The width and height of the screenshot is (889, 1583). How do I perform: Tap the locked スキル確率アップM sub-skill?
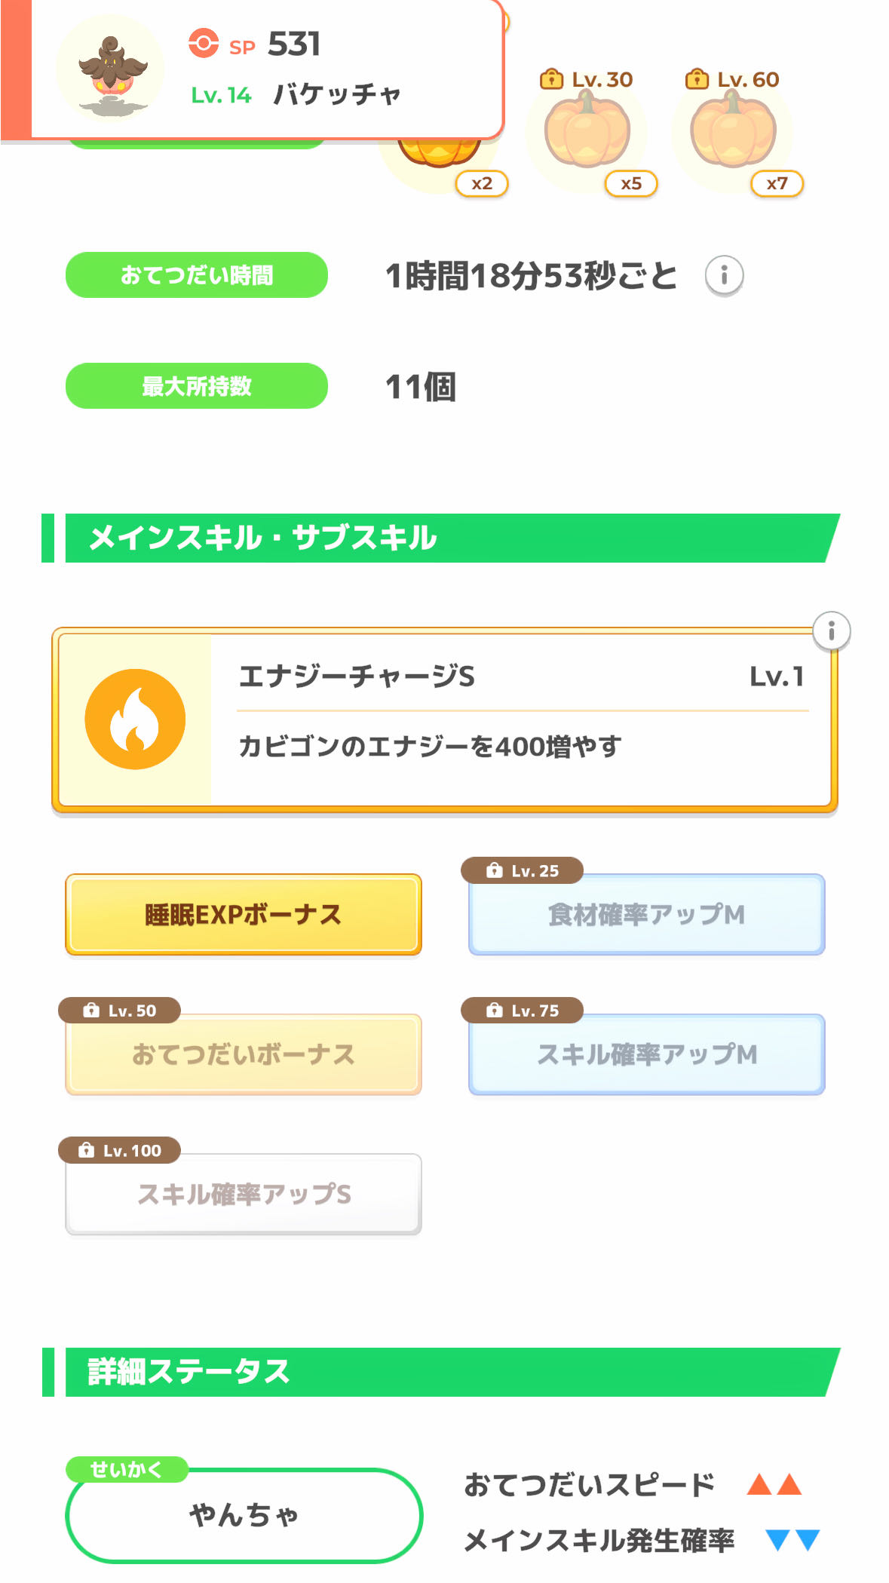[x=646, y=1054]
